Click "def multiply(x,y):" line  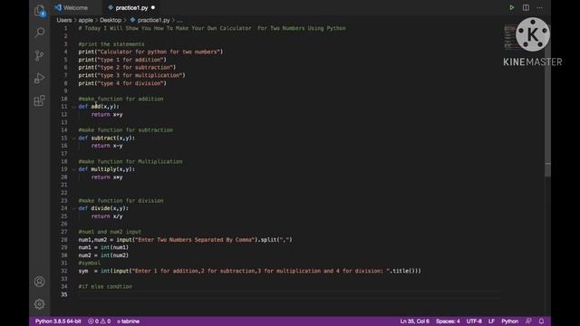107,169
